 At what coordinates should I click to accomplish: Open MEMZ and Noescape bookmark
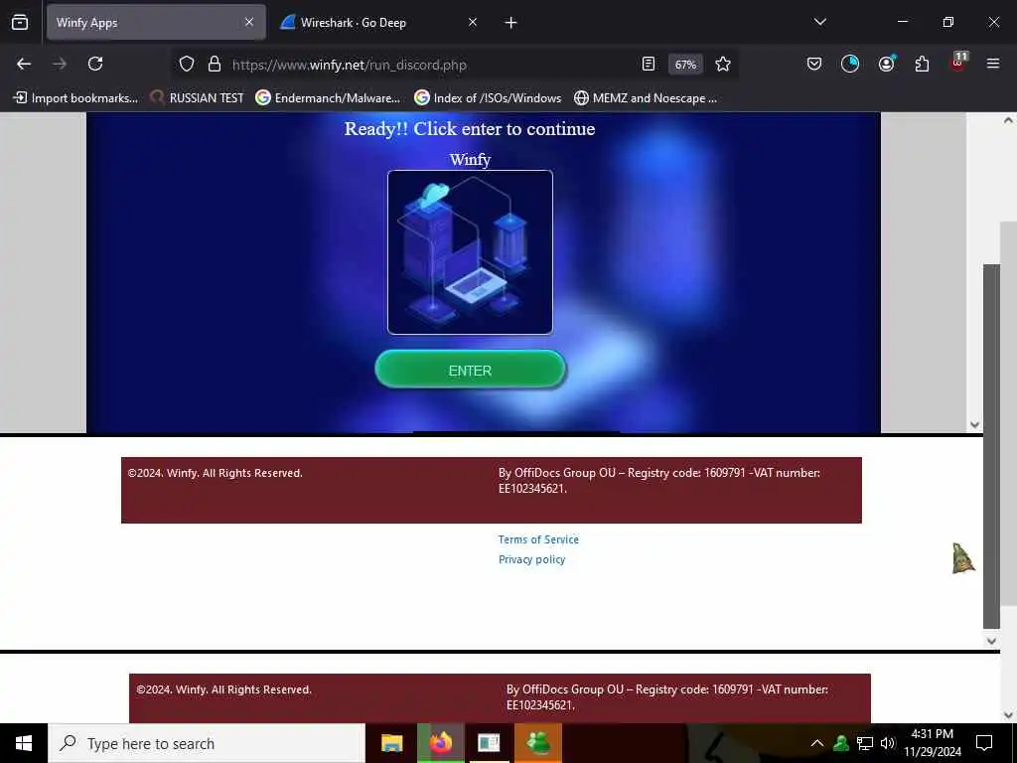646,98
